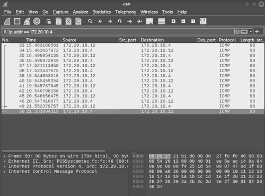Select packet 49 at time 21.552379757
The image size is (265, 196).
click(x=133, y=106)
